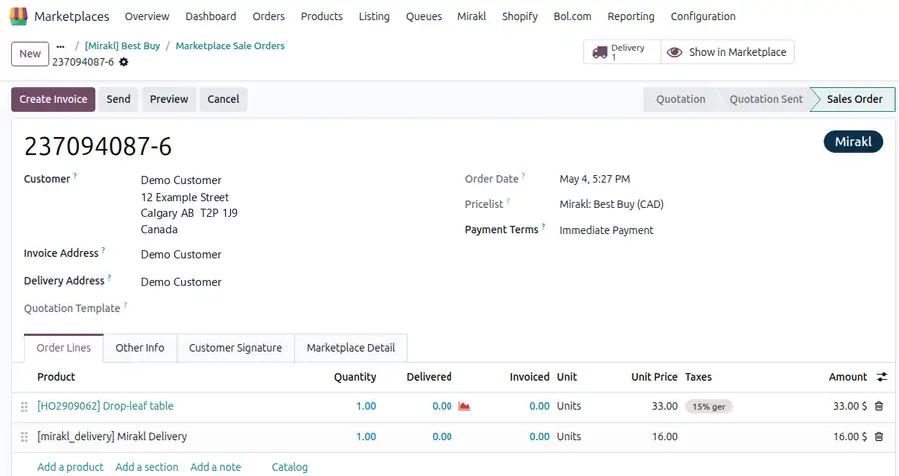Screen dimensions: 899x476
Task: Edit the Order Date field
Action: [595, 179]
